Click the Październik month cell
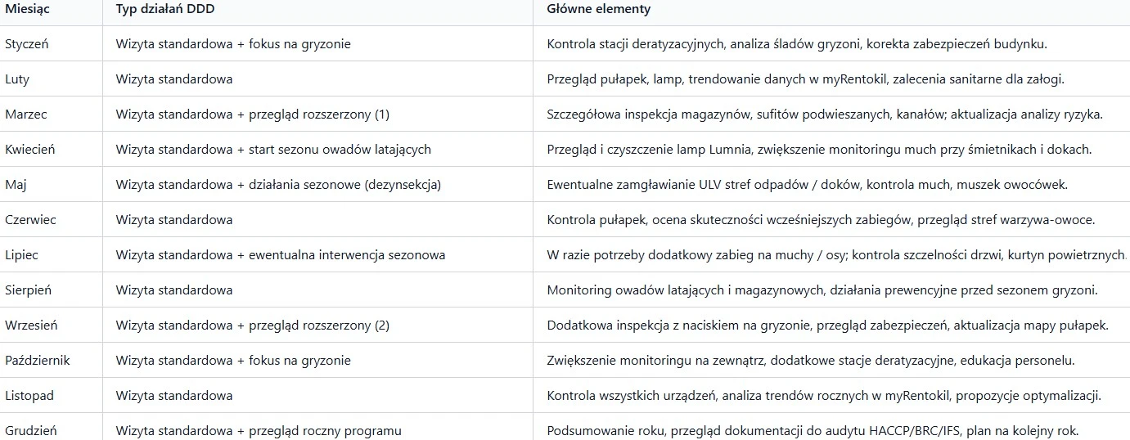The image size is (1130, 440). 51,361
